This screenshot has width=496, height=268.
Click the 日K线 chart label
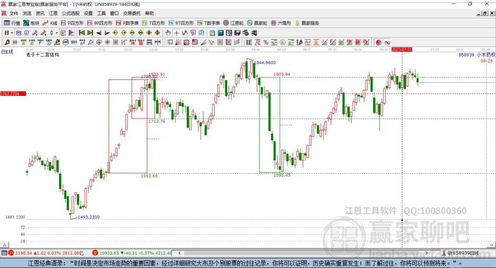[7, 52]
